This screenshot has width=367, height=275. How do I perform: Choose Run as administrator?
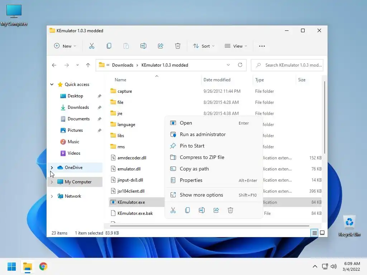pyautogui.click(x=214, y=135)
